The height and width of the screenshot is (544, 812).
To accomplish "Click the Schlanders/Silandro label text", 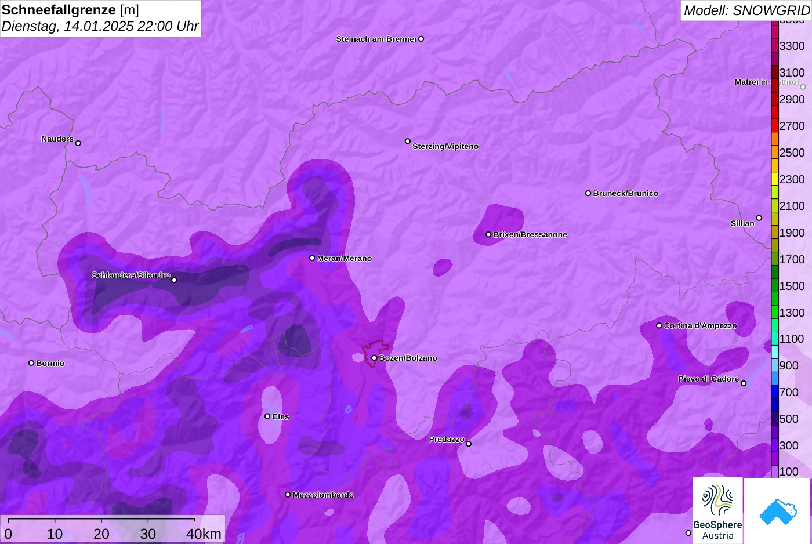I will click(131, 275).
